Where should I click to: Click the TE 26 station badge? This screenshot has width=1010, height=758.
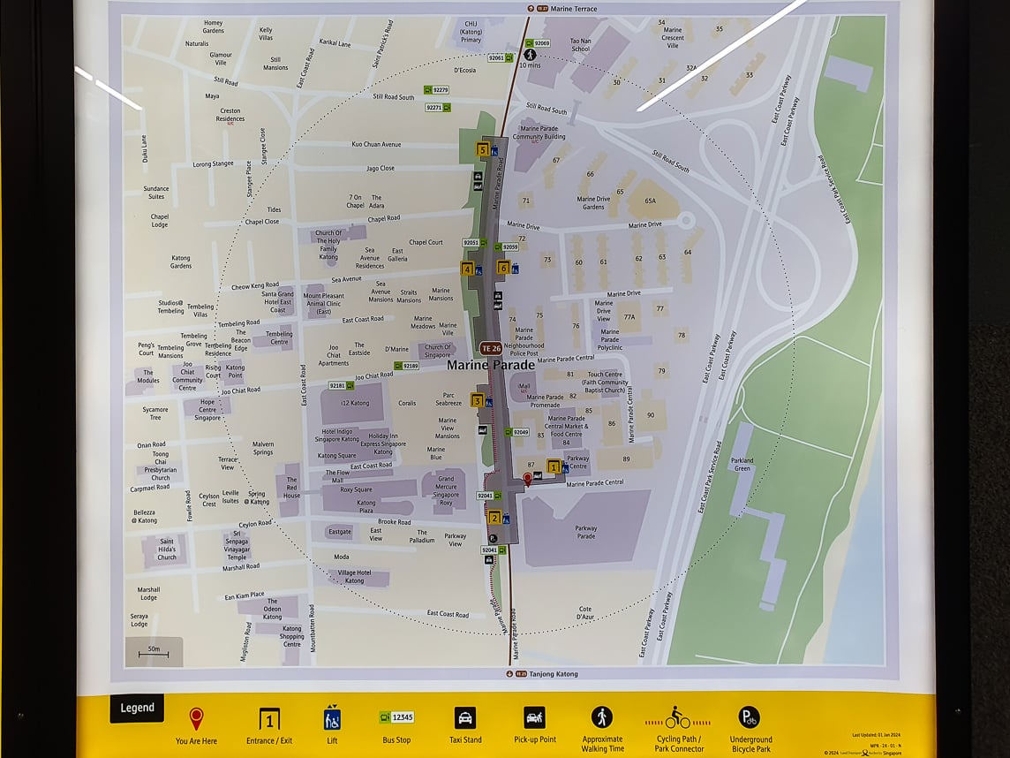[491, 348]
